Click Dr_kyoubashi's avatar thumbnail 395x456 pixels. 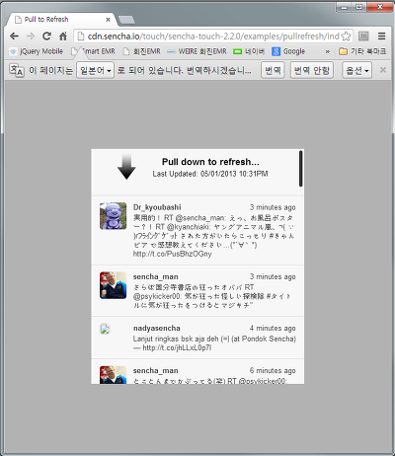tap(113, 216)
